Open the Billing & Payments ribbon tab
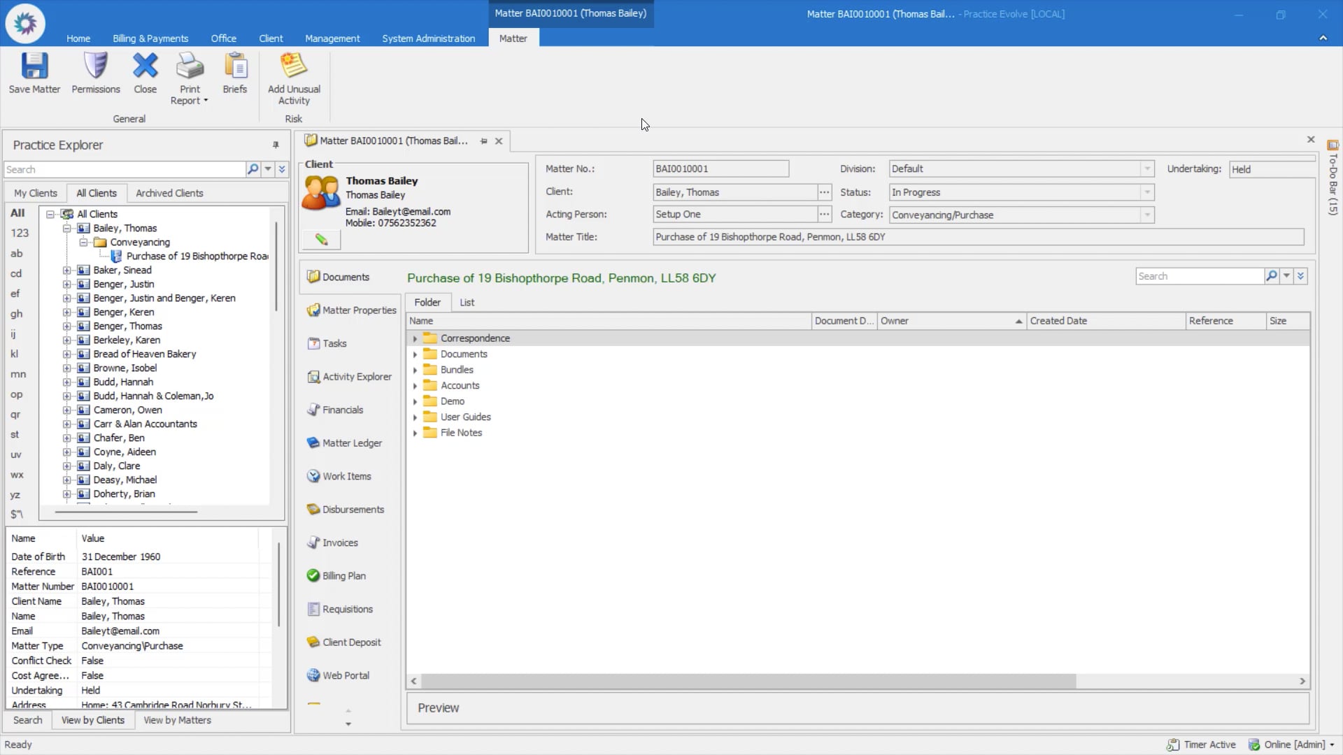 tap(150, 38)
